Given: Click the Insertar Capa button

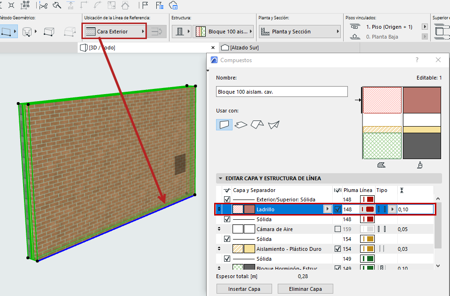Looking at the screenshot, I should [244, 289].
